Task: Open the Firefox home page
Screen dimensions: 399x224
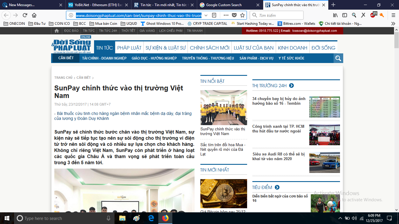Action: coord(34,15)
